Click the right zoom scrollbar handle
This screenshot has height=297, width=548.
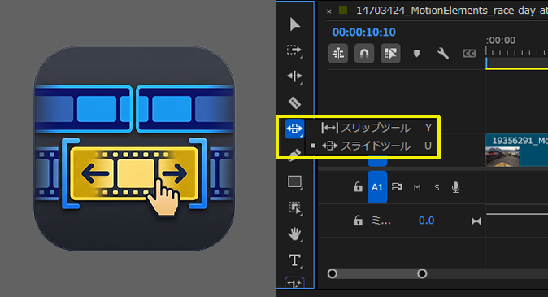422,273
